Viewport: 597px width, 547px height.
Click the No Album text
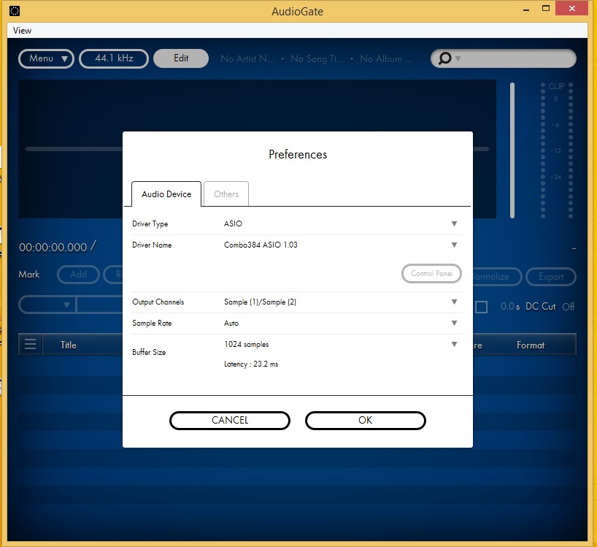[x=385, y=58]
